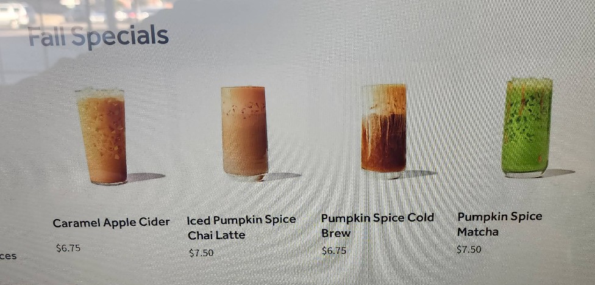Choose the Pumpkin Spice Cold Brew glass picture
Viewport: 595px width, 285px height.
pos(383,131)
